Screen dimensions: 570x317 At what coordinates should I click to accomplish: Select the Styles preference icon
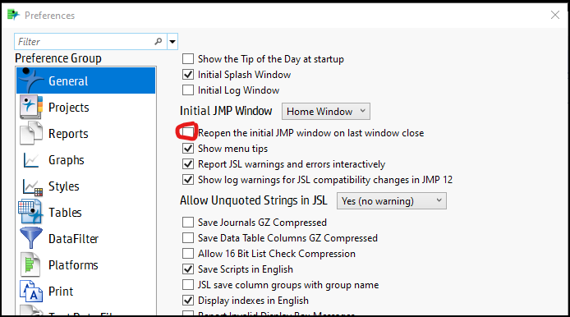point(32,187)
